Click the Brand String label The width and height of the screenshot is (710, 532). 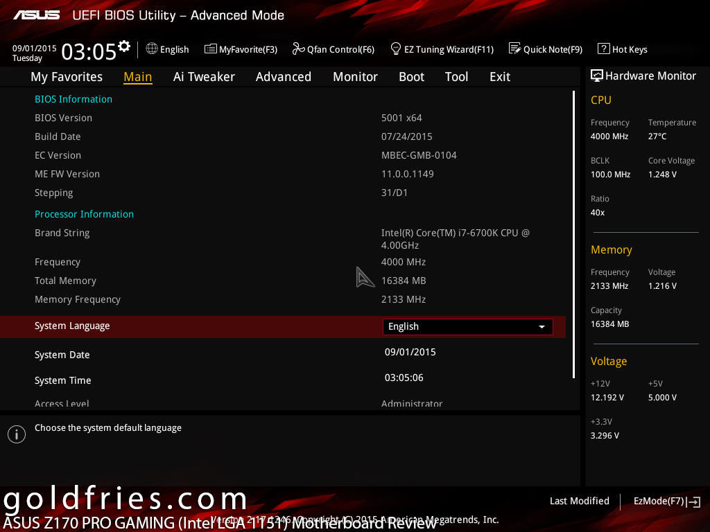point(62,233)
